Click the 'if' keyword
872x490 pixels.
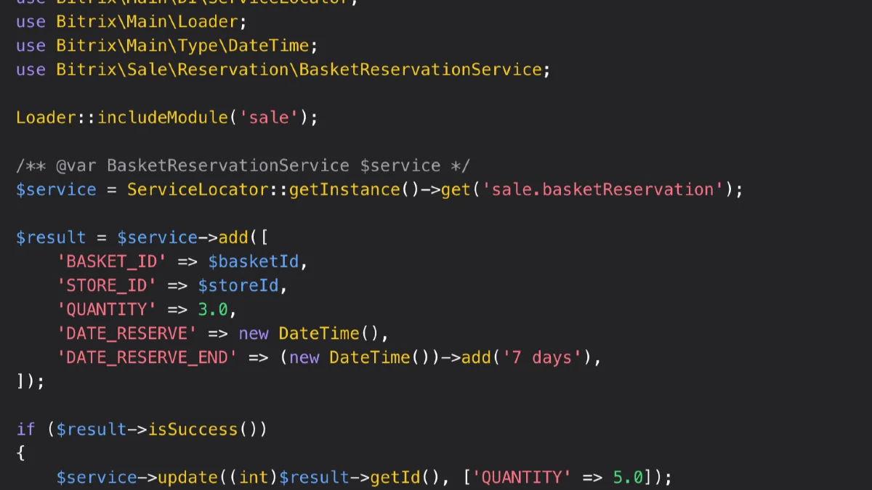coord(26,429)
